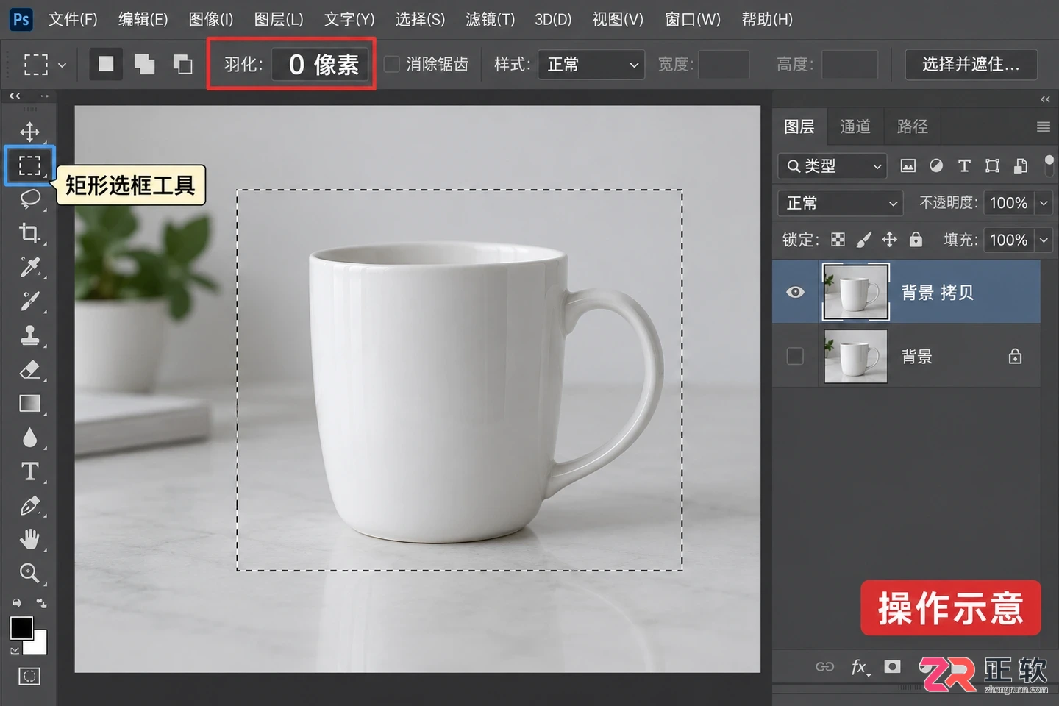Select the Eyedropper tool
This screenshot has height=706, width=1059.
point(29,266)
